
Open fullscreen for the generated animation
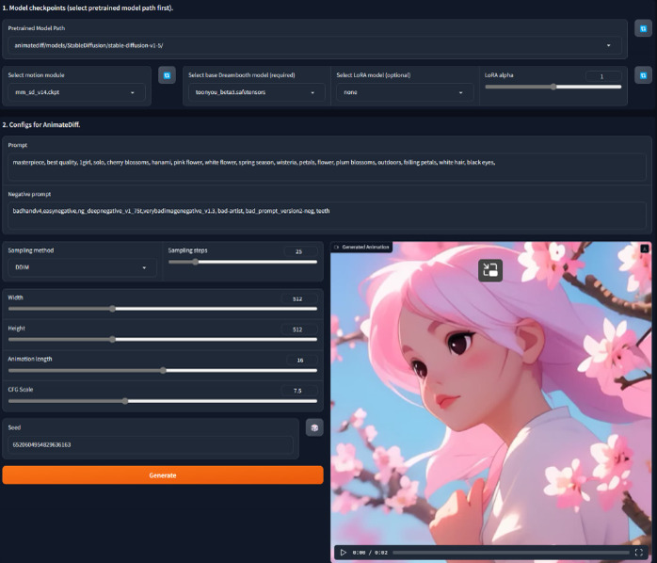coord(639,552)
